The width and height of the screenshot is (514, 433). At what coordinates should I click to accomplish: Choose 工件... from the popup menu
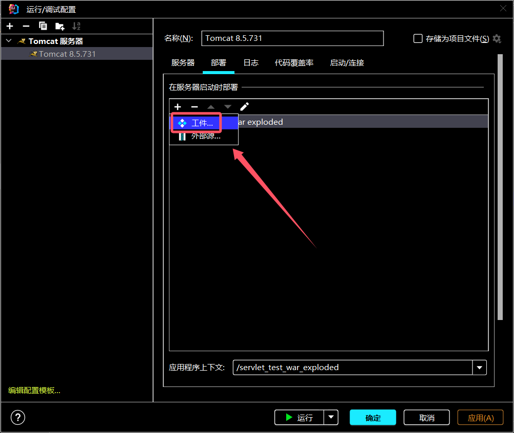[x=204, y=123]
